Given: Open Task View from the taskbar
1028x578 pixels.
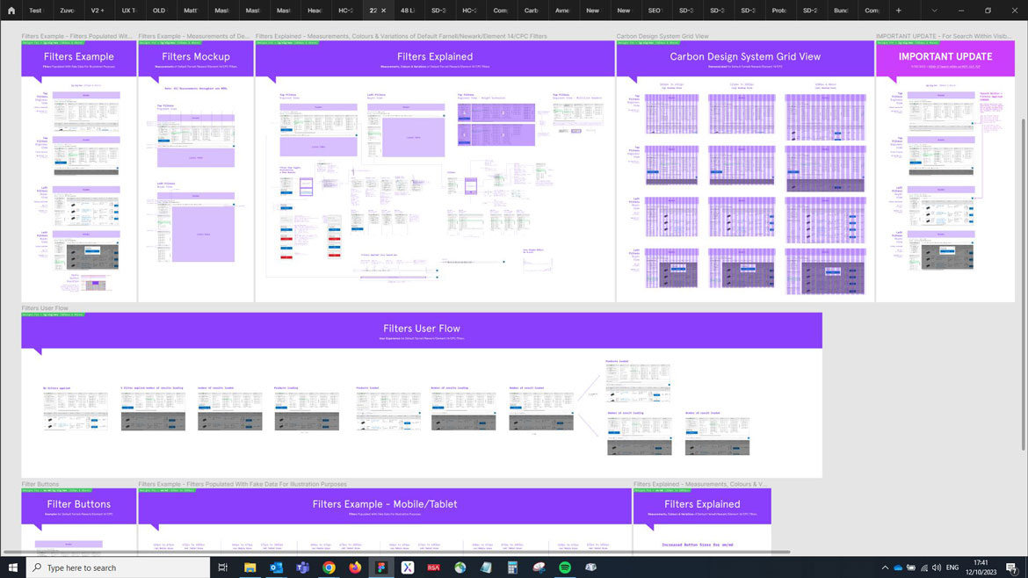Looking at the screenshot, I should tap(222, 567).
